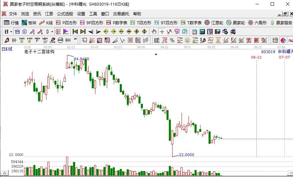Screen dimensions: 293x177
Task: Expand the candlestick style dropdown arrow
Action: point(52,32)
